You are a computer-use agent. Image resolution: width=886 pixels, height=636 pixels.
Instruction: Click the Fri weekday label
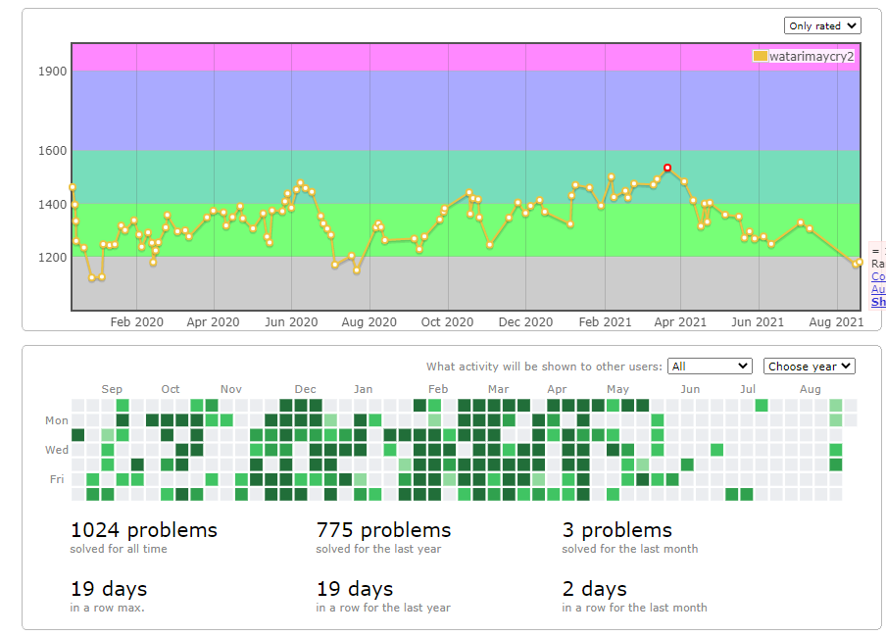point(57,479)
